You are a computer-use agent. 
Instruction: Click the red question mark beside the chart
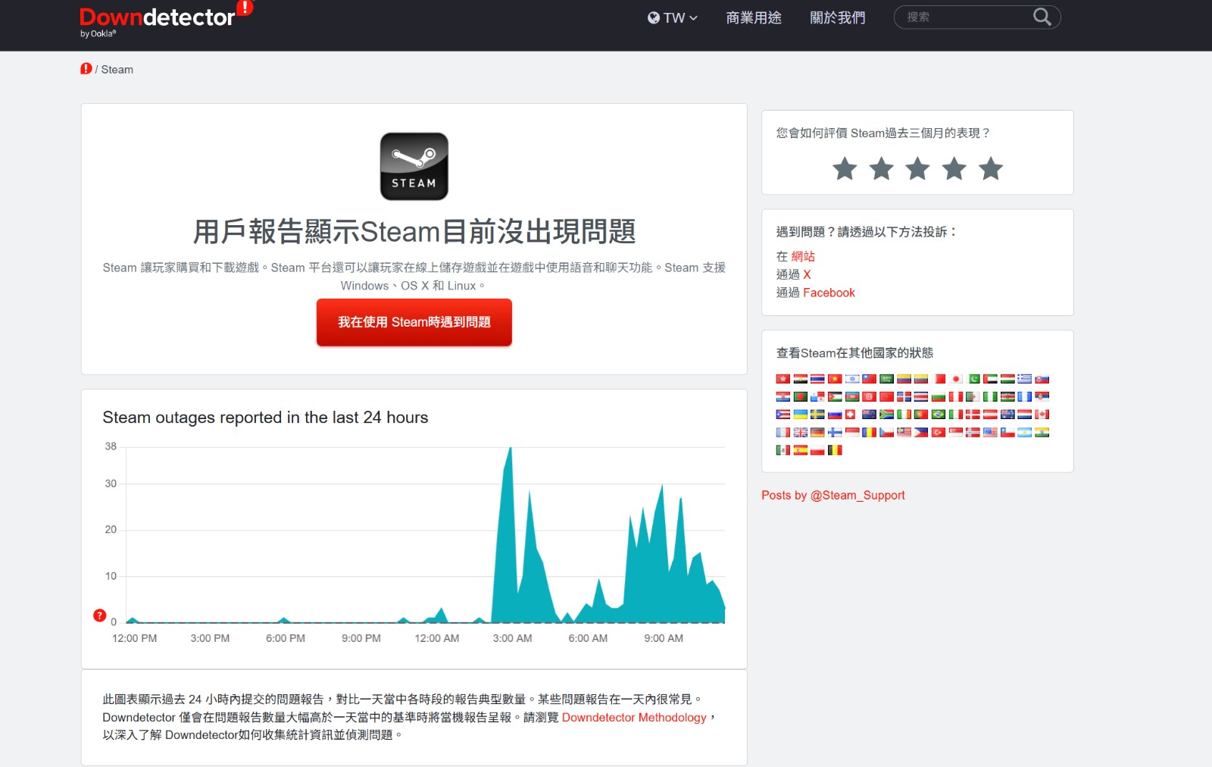[98, 615]
